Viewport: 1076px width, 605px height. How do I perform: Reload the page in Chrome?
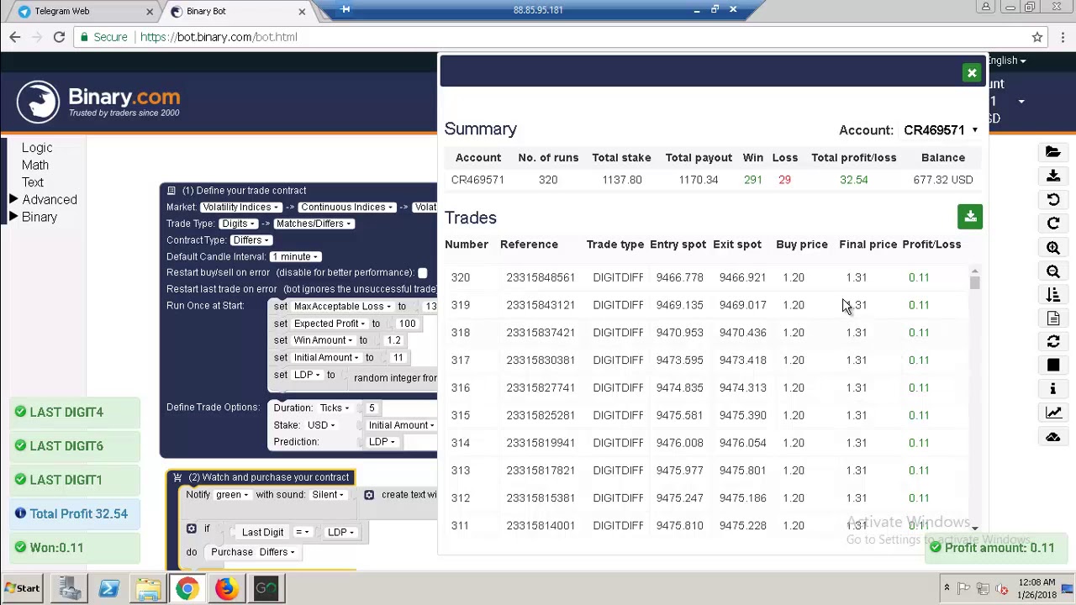[59, 37]
